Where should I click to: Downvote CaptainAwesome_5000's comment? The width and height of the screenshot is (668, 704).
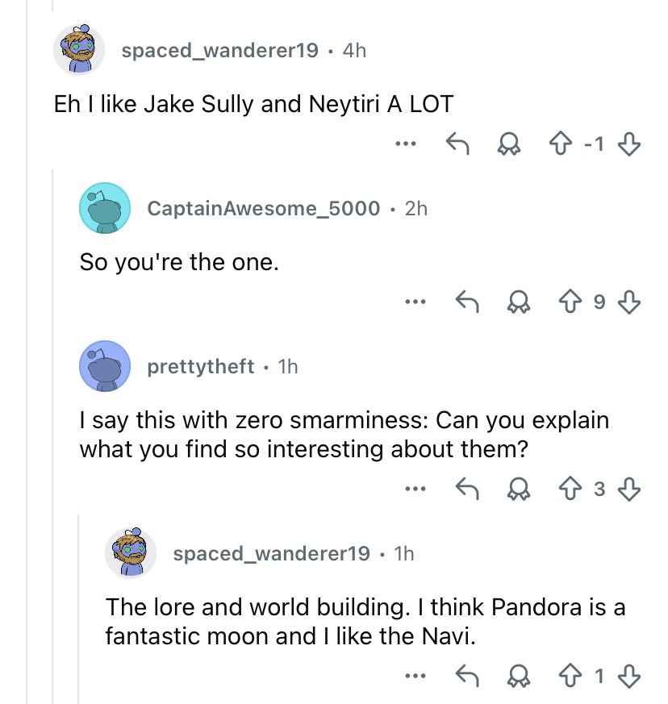click(628, 303)
